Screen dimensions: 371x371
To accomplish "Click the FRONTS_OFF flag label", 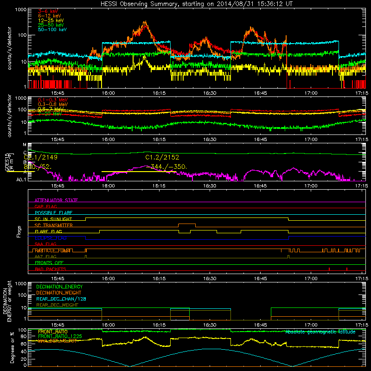I will pyautogui.click(x=49, y=263).
